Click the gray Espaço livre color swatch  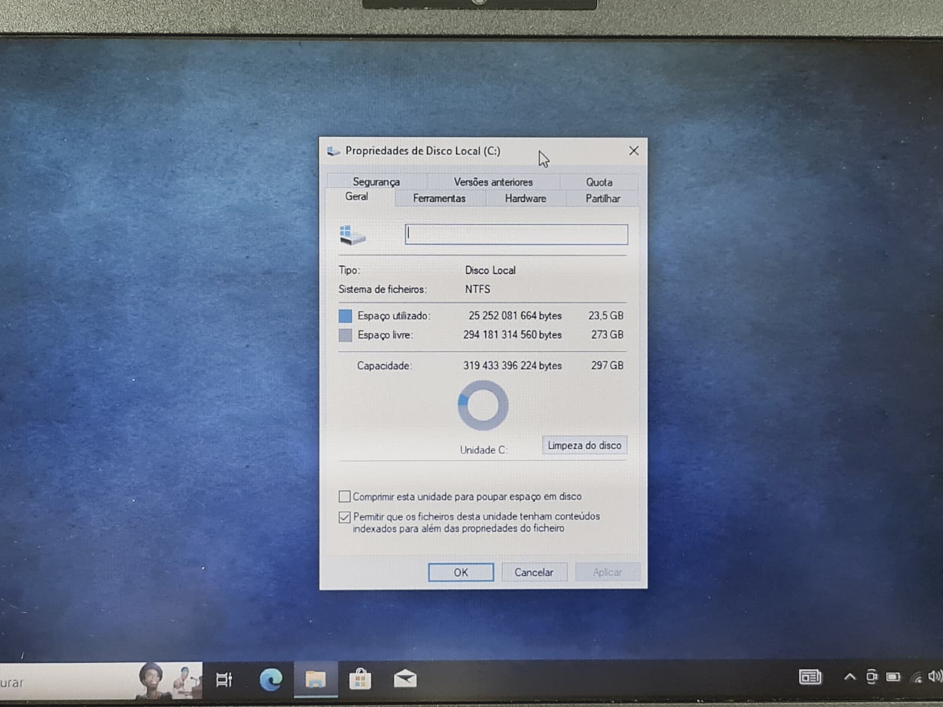tap(345, 335)
